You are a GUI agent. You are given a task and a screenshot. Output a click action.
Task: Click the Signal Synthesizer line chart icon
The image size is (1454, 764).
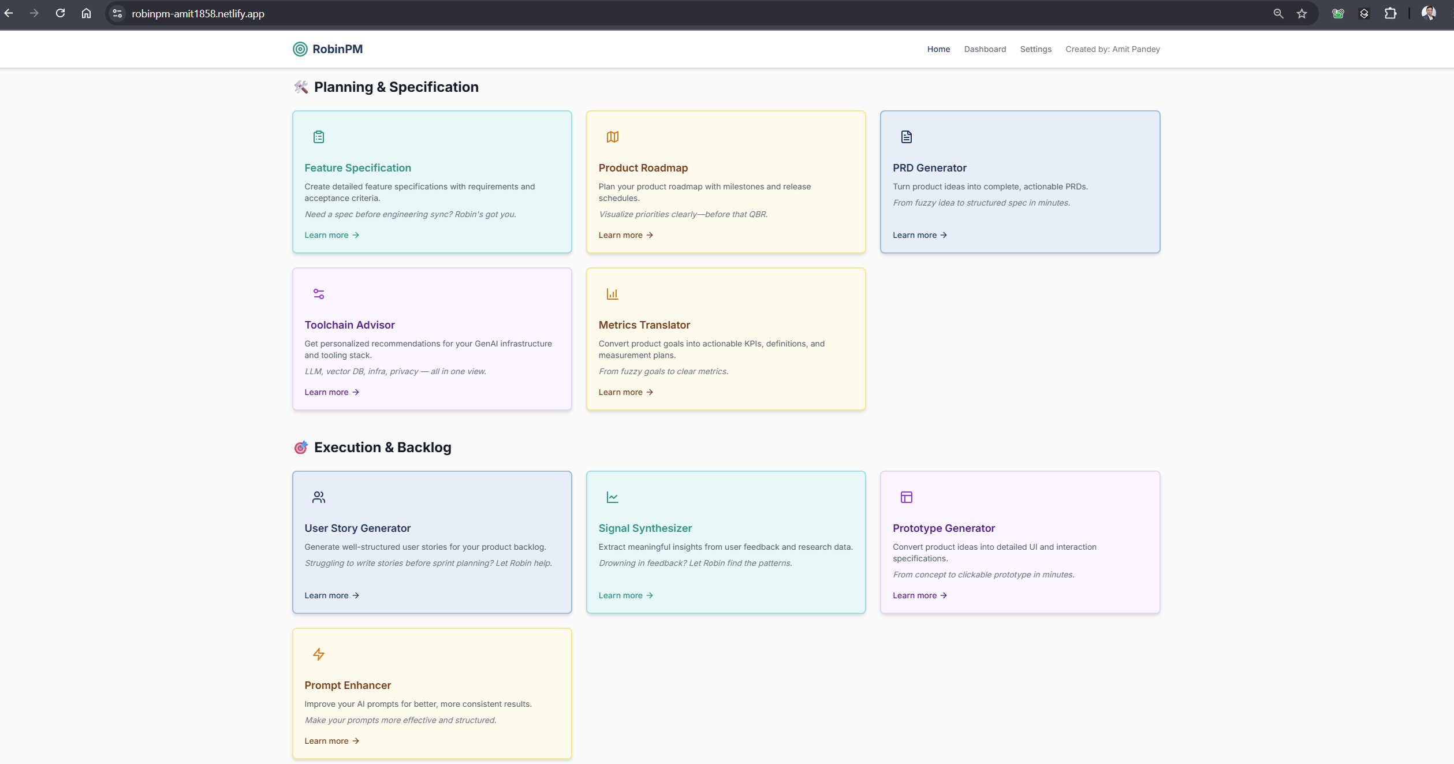(x=613, y=497)
